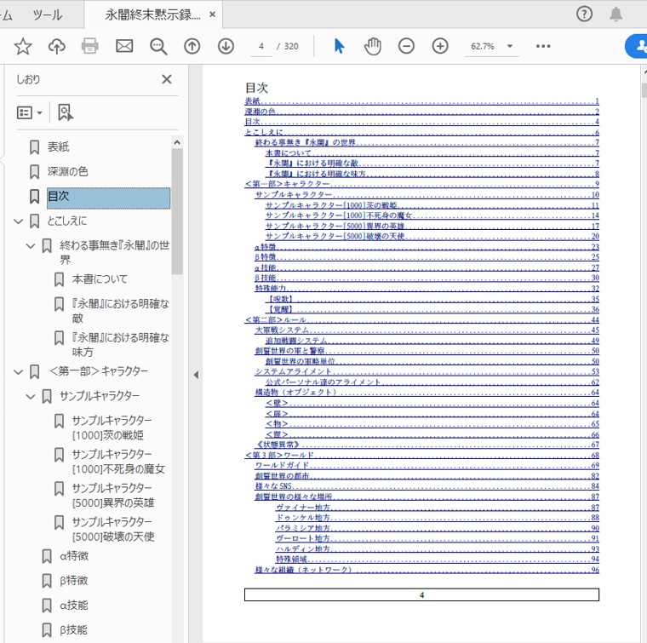This screenshot has height=643, width=647.
Task: Collapse 終わる事無き『永闇』の世界 bookmark node
Action: (31, 246)
